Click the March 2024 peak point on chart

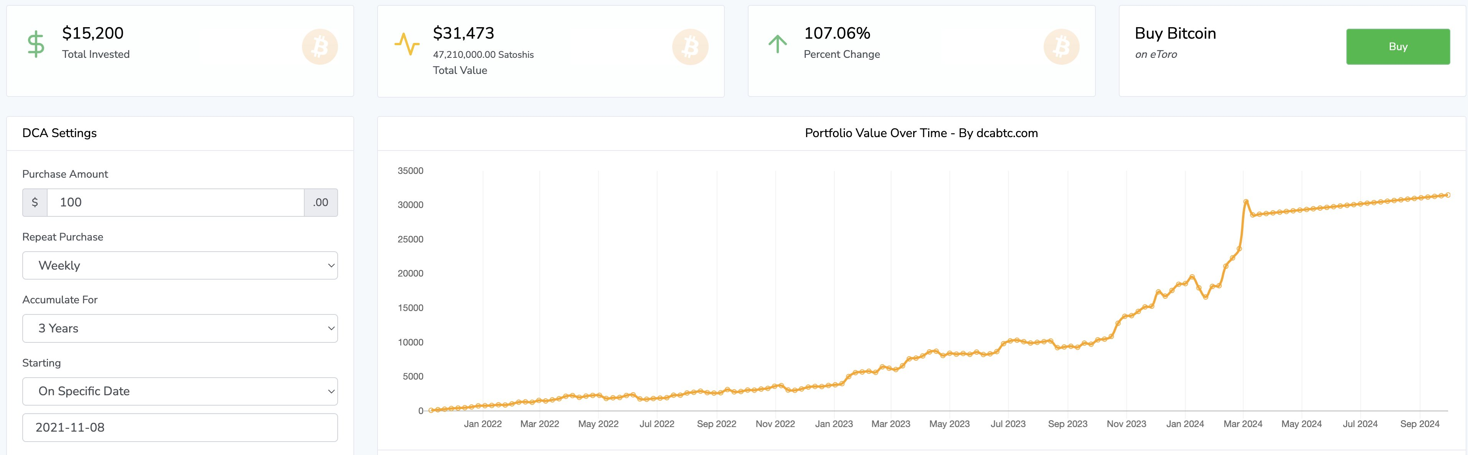(1246, 202)
